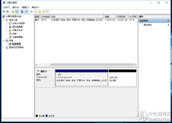Expand the 服务和应用程序 tree node
The image size is (172, 123).
click(x=3, y=47)
